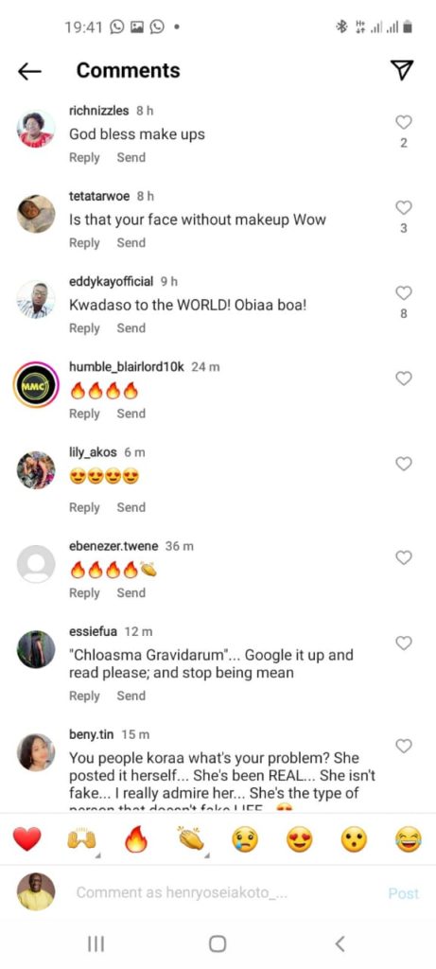
Task: Open the share paper-plane icon
Action: tap(403, 70)
